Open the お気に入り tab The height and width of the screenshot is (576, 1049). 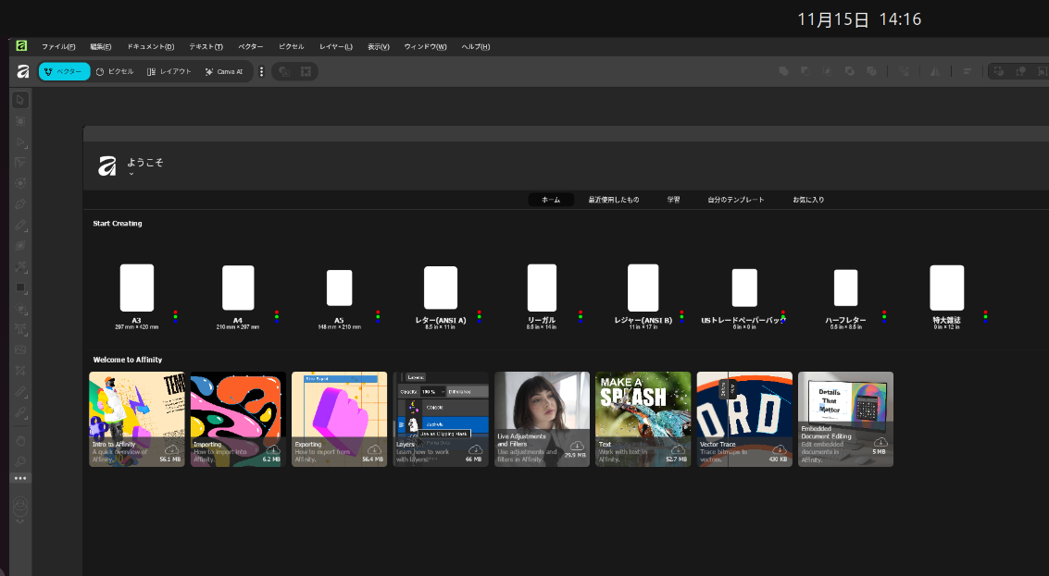click(x=808, y=200)
